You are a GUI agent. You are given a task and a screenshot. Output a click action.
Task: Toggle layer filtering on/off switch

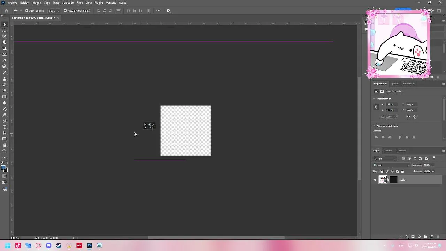point(434,158)
